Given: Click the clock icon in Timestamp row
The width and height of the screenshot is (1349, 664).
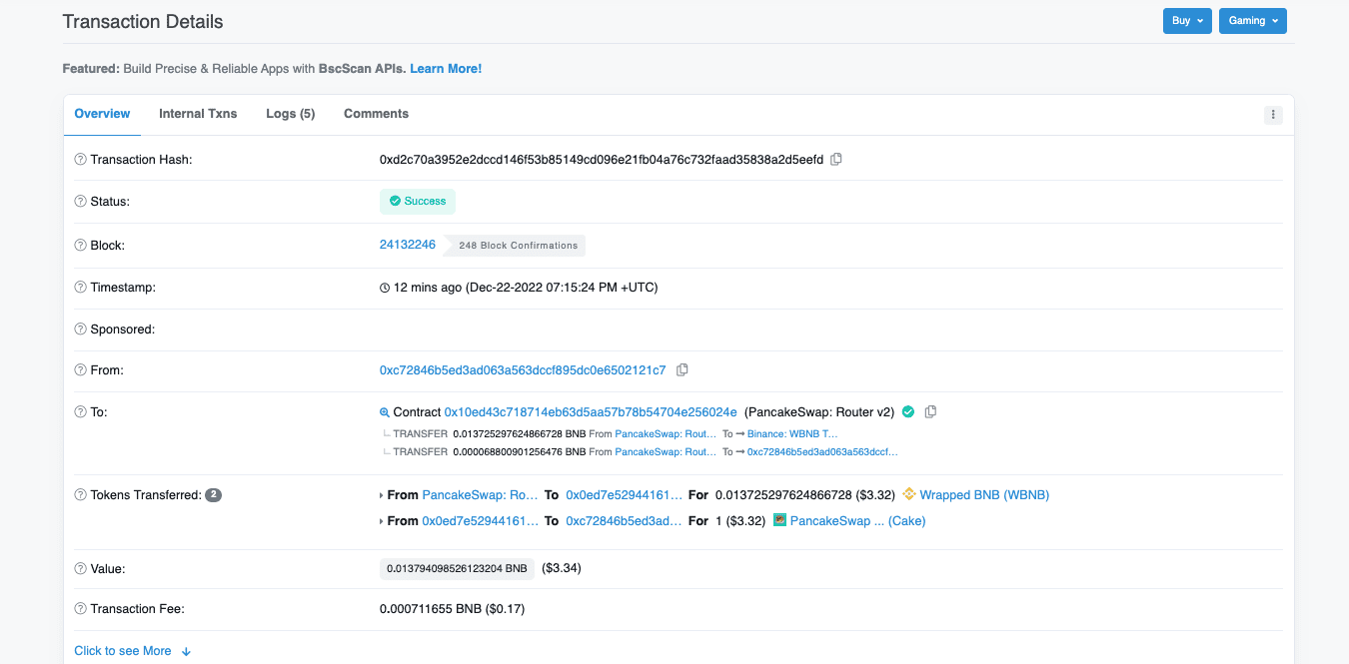Looking at the screenshot, I should tap(385, 288).
